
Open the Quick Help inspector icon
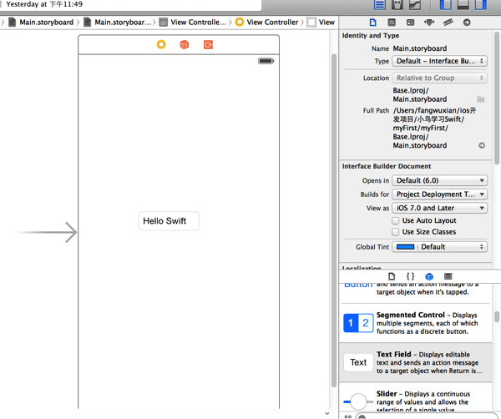pos(392,23)
